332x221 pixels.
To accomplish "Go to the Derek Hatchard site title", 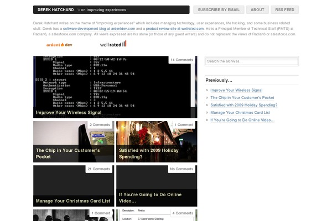I will (x=56, y=10).
